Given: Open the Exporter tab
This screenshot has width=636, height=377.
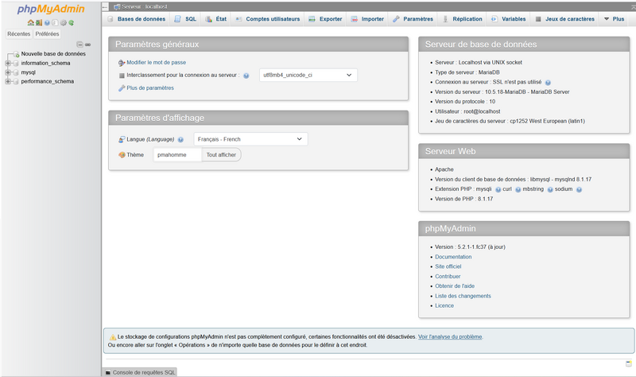Looking at the screenshot, I should coord(326,19).
